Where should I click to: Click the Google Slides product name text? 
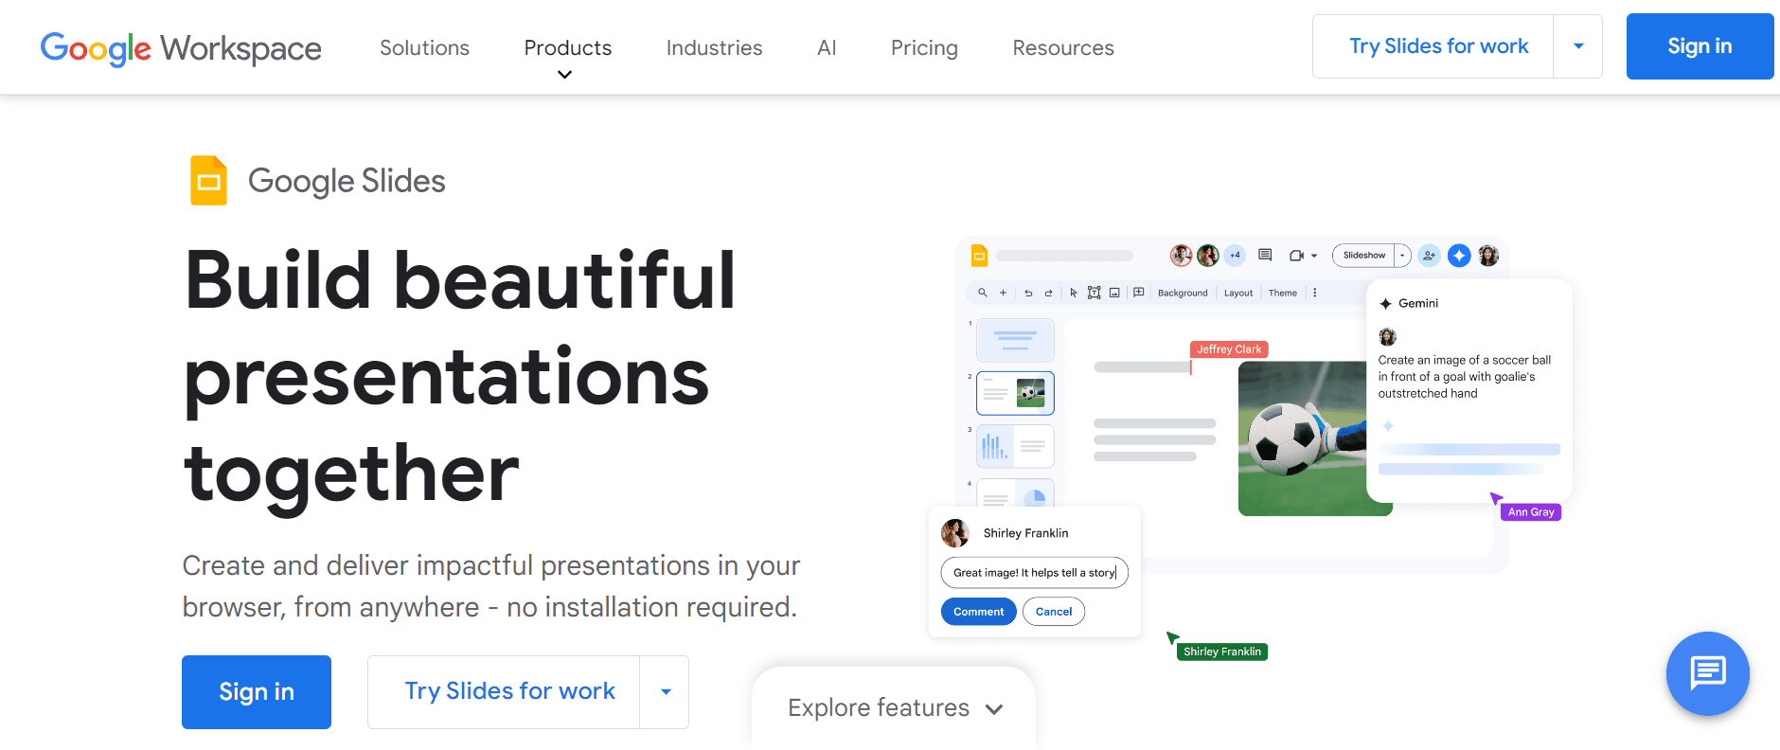347,181
